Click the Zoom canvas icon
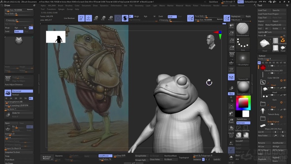This screenshot has width=291, height=164. pyautogui.click(x=231, y=33)
